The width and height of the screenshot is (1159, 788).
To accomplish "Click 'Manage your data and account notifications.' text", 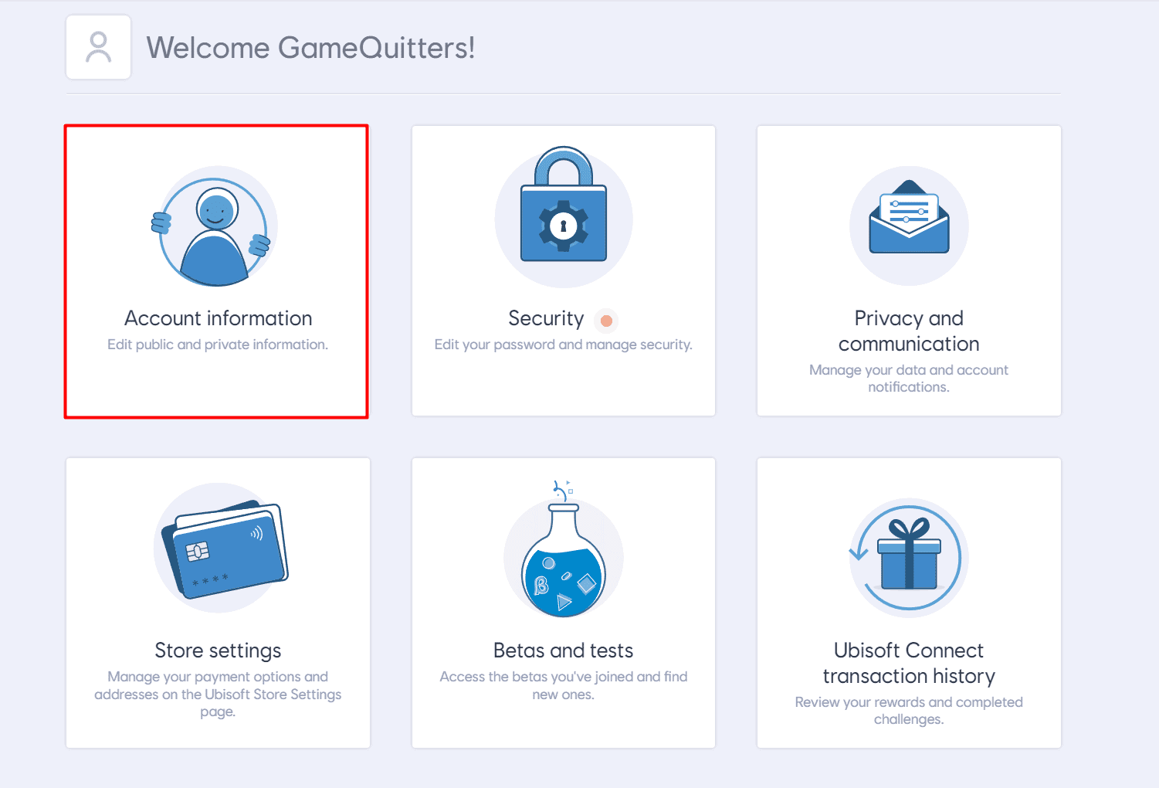I will pyautogui.click(x=909, y=379).
